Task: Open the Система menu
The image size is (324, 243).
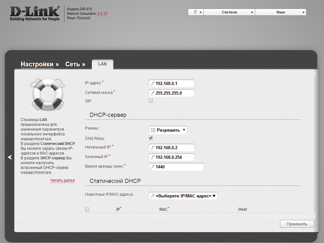Action: [x=229, y=12]
